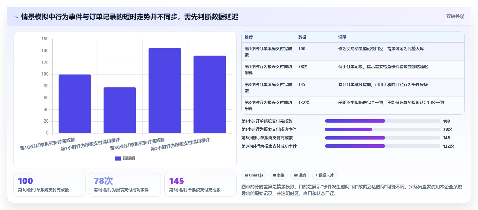Image resolution: width=478 pixels, height=210 pixels.
Task: Click the data card showing 100
Action: 49,184
